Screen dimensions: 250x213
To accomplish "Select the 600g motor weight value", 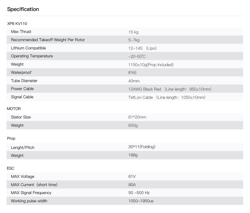I will (133, 125).
